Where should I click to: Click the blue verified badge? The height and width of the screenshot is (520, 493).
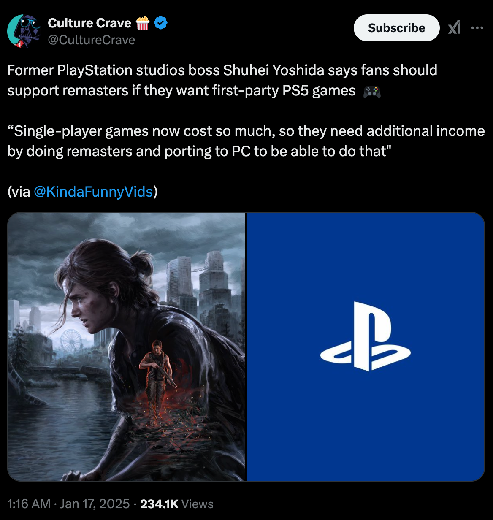[161, 23]
